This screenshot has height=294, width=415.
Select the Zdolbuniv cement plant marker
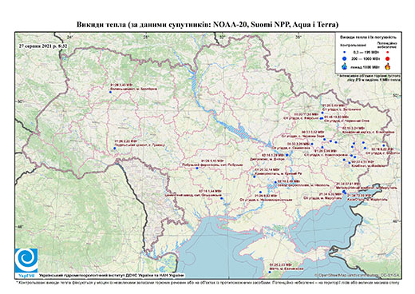(110, 92)
